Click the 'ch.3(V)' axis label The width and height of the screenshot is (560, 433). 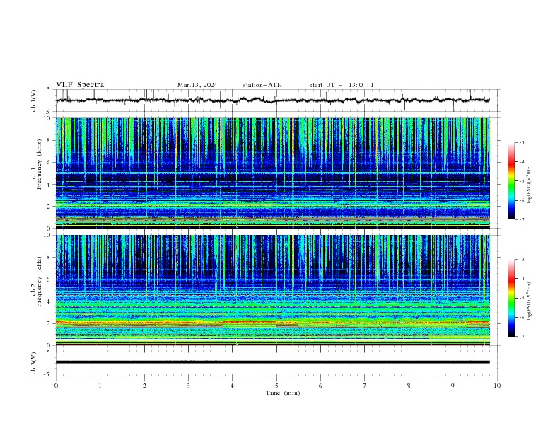coord(33,363)
